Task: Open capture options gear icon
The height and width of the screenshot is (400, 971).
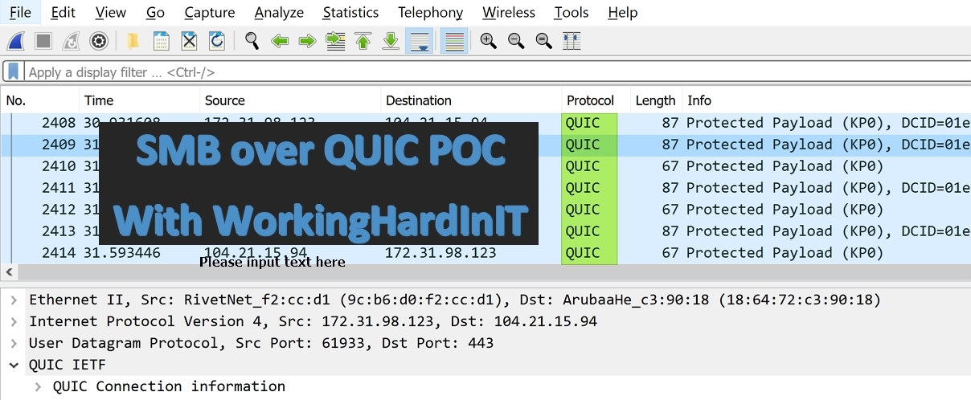Action: tap(99, 41)
